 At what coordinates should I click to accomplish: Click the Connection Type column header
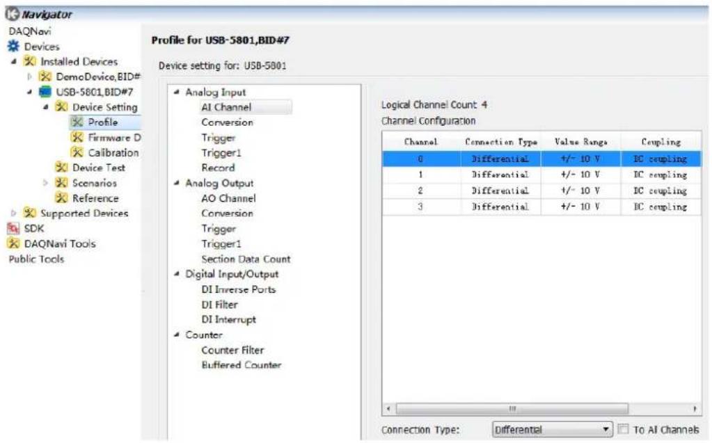click(x=500, y=142)
